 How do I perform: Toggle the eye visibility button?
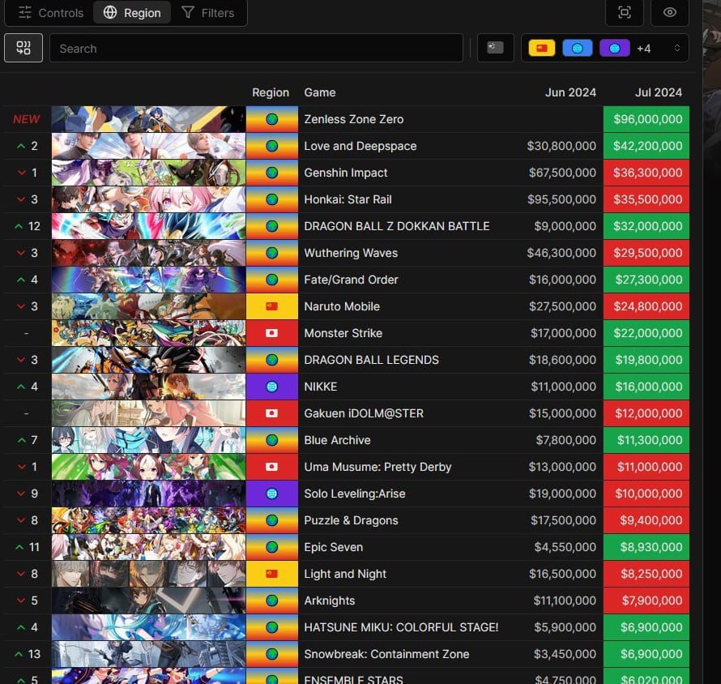(x=669, y=12)
